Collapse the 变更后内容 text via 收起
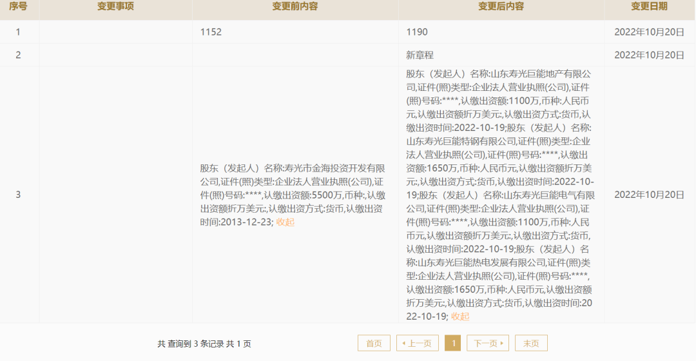Image resolution: width=696 pixels, height=361 pixels. click(x=460, y=317)
